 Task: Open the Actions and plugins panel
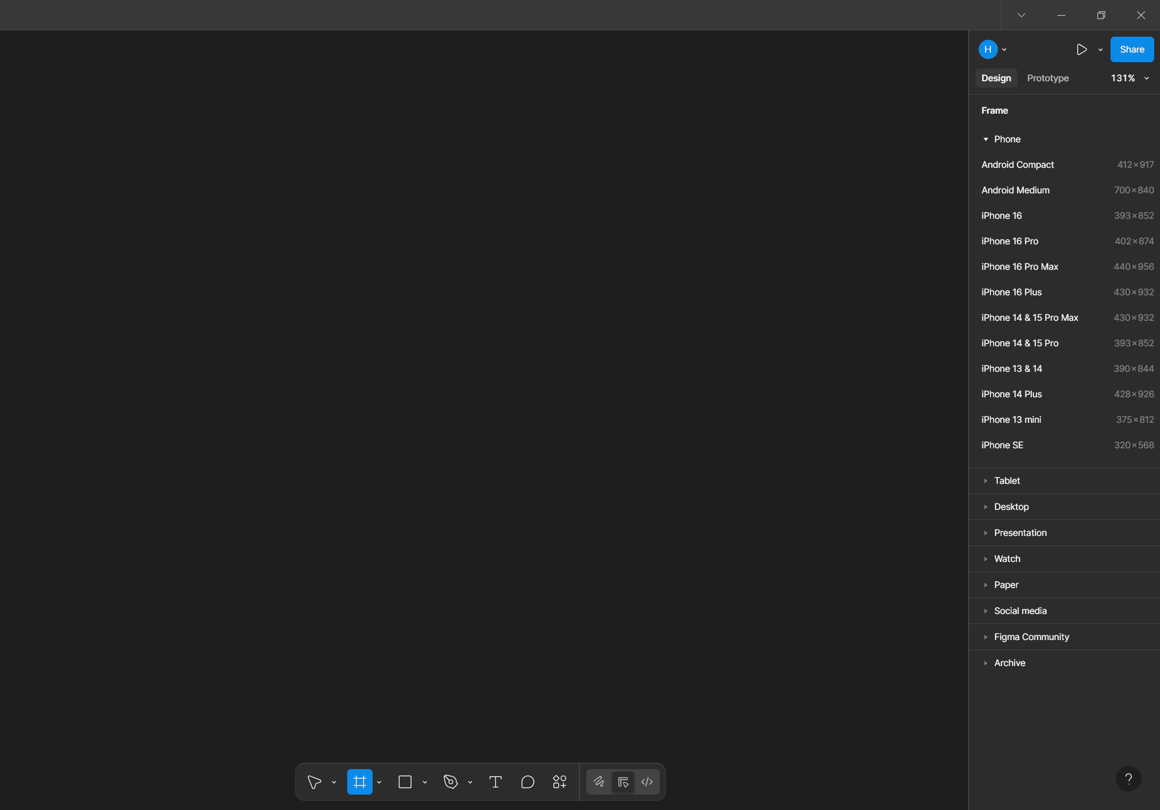click(x=560, y=782)
